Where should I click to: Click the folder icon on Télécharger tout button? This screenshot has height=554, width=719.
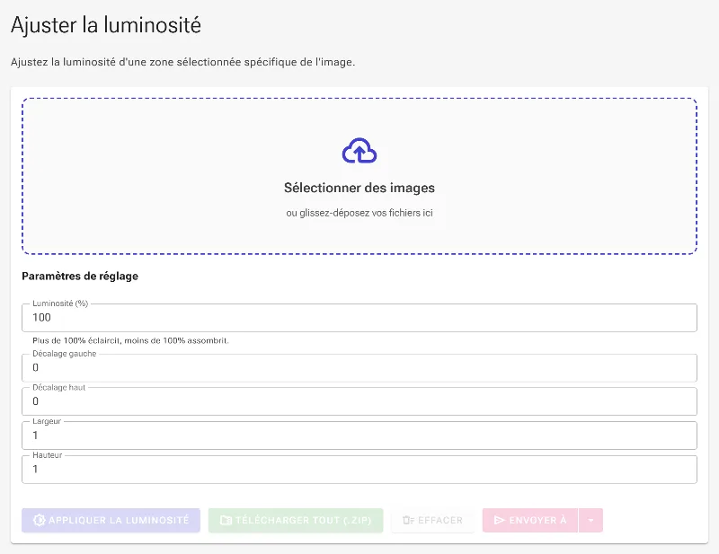pyautogui.click(x=226, y=520)
